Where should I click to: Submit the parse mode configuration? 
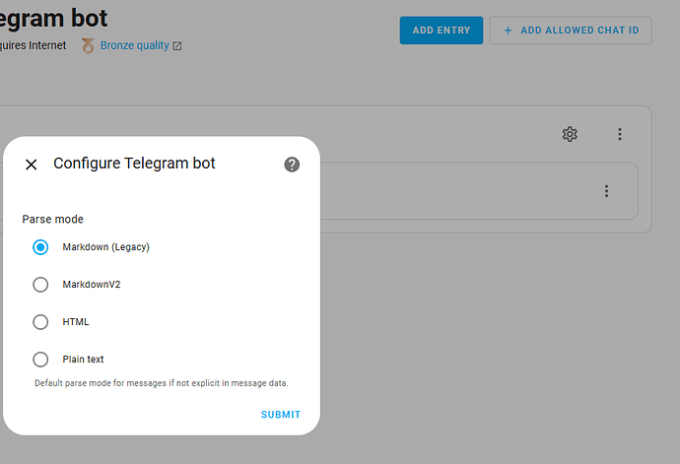pos(281,415)
